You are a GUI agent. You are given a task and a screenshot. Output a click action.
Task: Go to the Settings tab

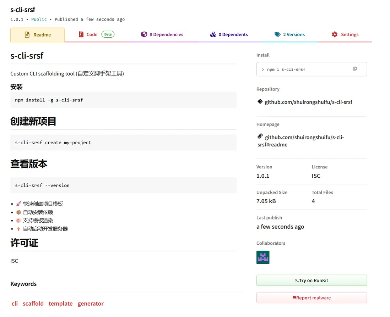pyautogui.click(x=345, y=34)
